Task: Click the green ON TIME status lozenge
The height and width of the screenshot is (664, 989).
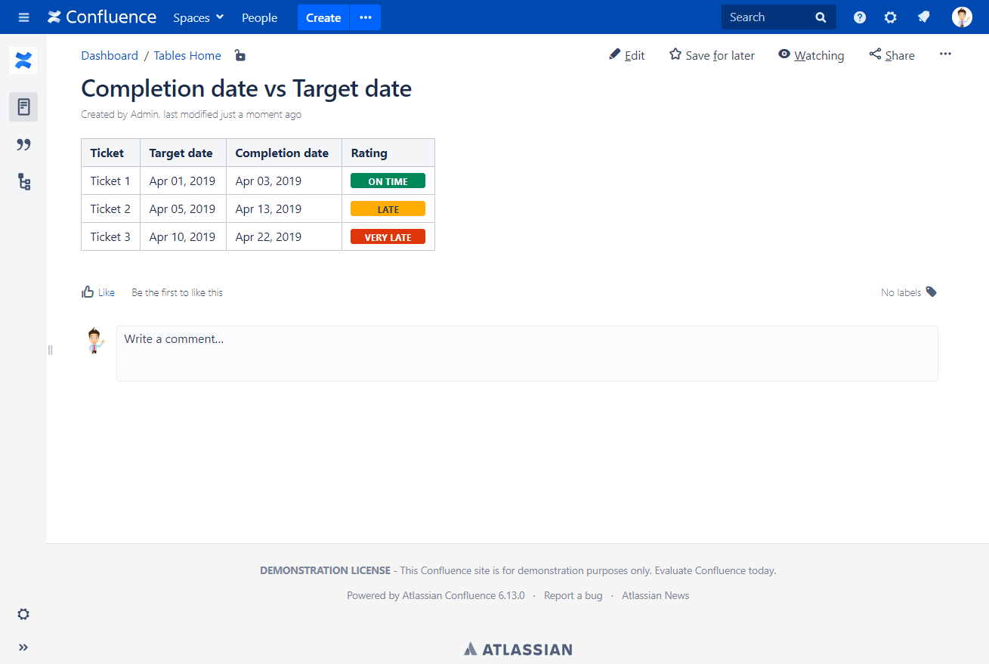Action: click(x=388, y=181)
